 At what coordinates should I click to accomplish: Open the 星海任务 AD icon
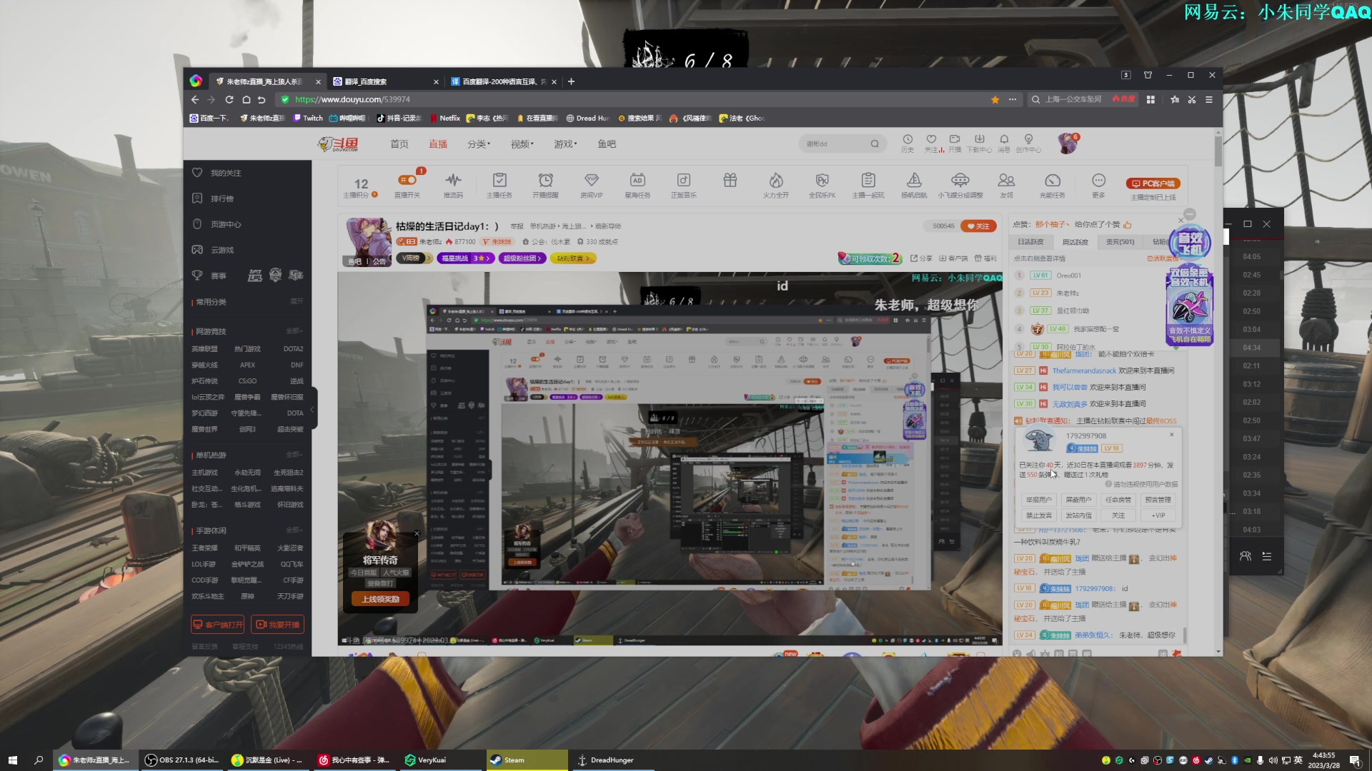point(637,184)
